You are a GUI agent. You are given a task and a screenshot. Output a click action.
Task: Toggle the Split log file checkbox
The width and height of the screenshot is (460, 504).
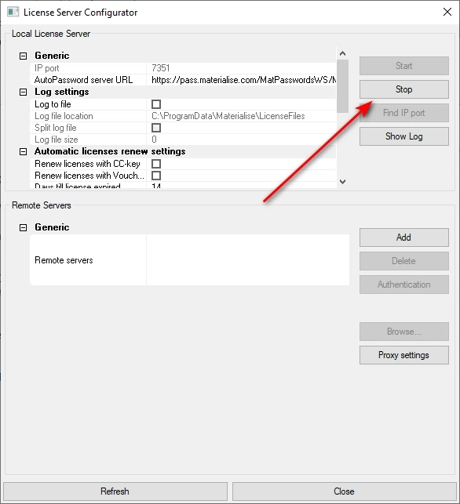click(156, 128)
